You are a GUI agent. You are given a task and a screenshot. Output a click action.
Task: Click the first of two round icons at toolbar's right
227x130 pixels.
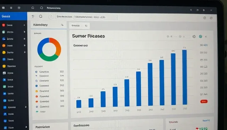205,18
